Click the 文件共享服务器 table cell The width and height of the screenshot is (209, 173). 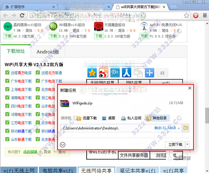coord(134,155)
